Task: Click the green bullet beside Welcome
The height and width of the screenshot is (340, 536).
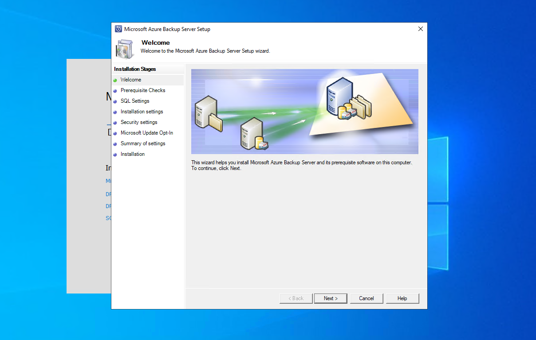Action: click(115, 80)
